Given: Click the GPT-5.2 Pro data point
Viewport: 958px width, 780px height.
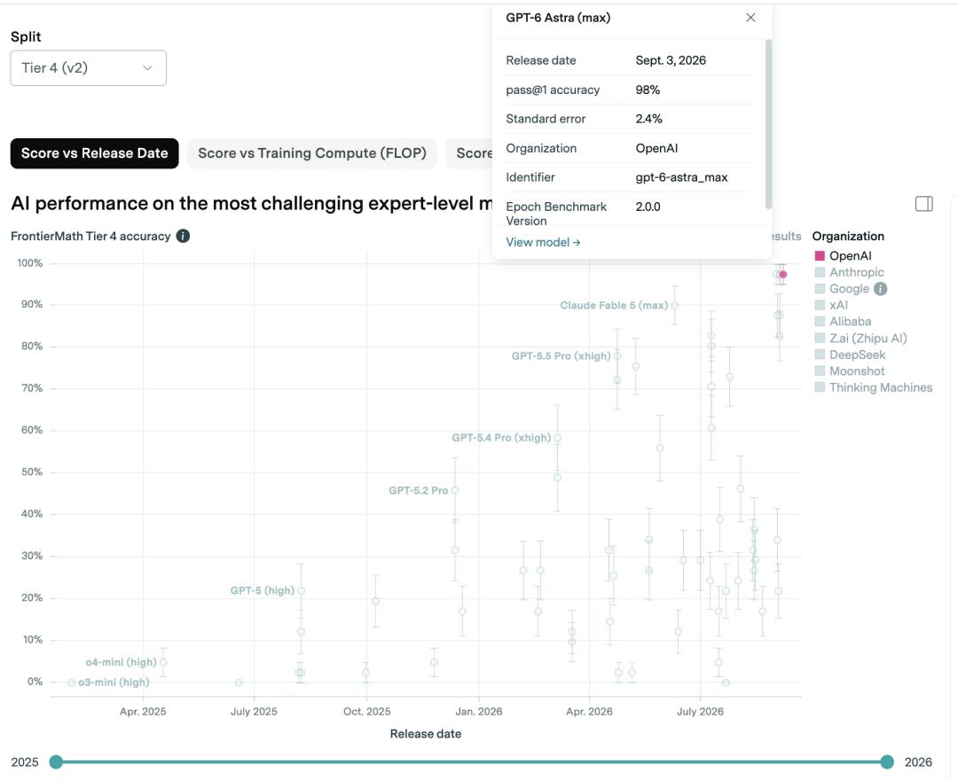Looking at the screenshot, I should pyautogui.click(x=454, y=490).
